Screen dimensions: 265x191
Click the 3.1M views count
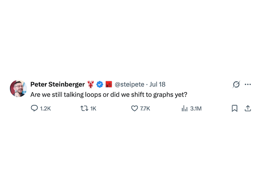point(196,109)
